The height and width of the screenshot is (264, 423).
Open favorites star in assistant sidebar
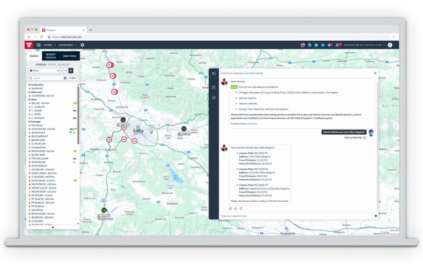click(214, 97)
